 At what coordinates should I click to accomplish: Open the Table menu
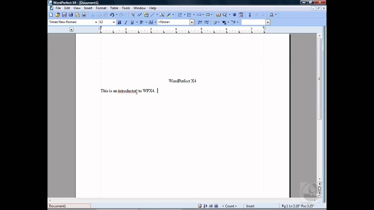click(x=114, y=8)
